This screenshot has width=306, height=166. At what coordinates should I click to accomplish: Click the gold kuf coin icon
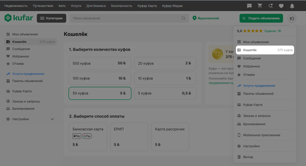217,54
